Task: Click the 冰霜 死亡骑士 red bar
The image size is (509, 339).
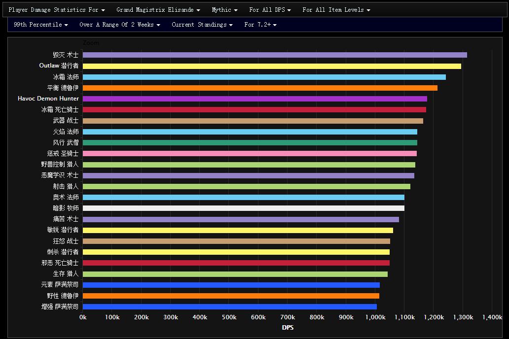Action: [x=254, y=110]
